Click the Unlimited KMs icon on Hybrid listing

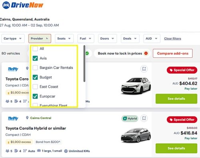[66, 151]
